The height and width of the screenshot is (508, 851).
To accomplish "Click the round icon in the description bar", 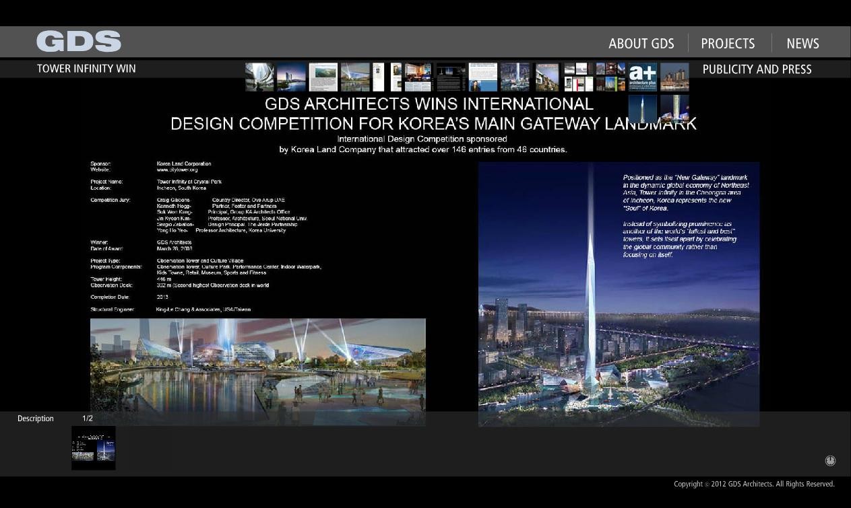I will (830, 460).
